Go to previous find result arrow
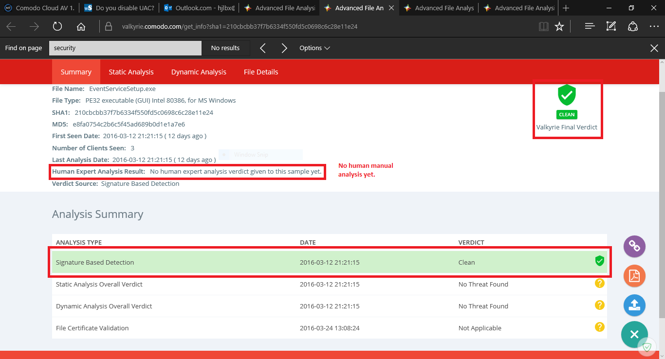 pyautogui.click(x=262, y=48)
